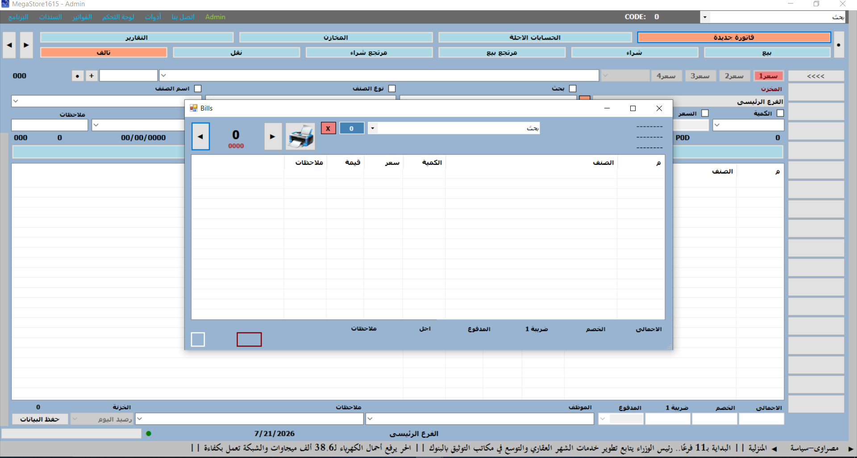The height and width of the screenshot is (458, 857).
Task: Click the blue 0 button in Bills dialog
Action: [352, 128]
